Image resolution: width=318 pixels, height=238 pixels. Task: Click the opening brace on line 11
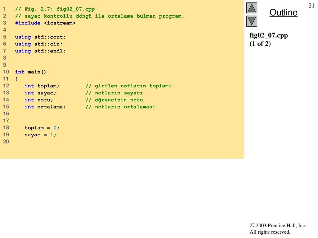point(16,79)
